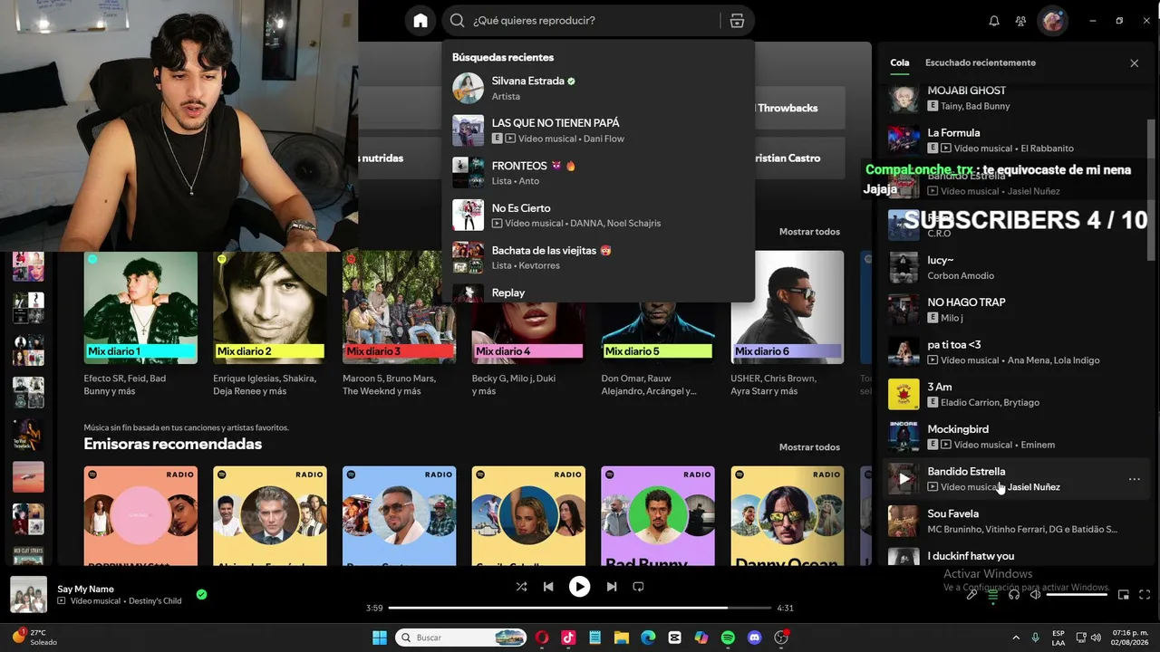Click the search magnifier icon in Spotify

(x=458, y=21)
